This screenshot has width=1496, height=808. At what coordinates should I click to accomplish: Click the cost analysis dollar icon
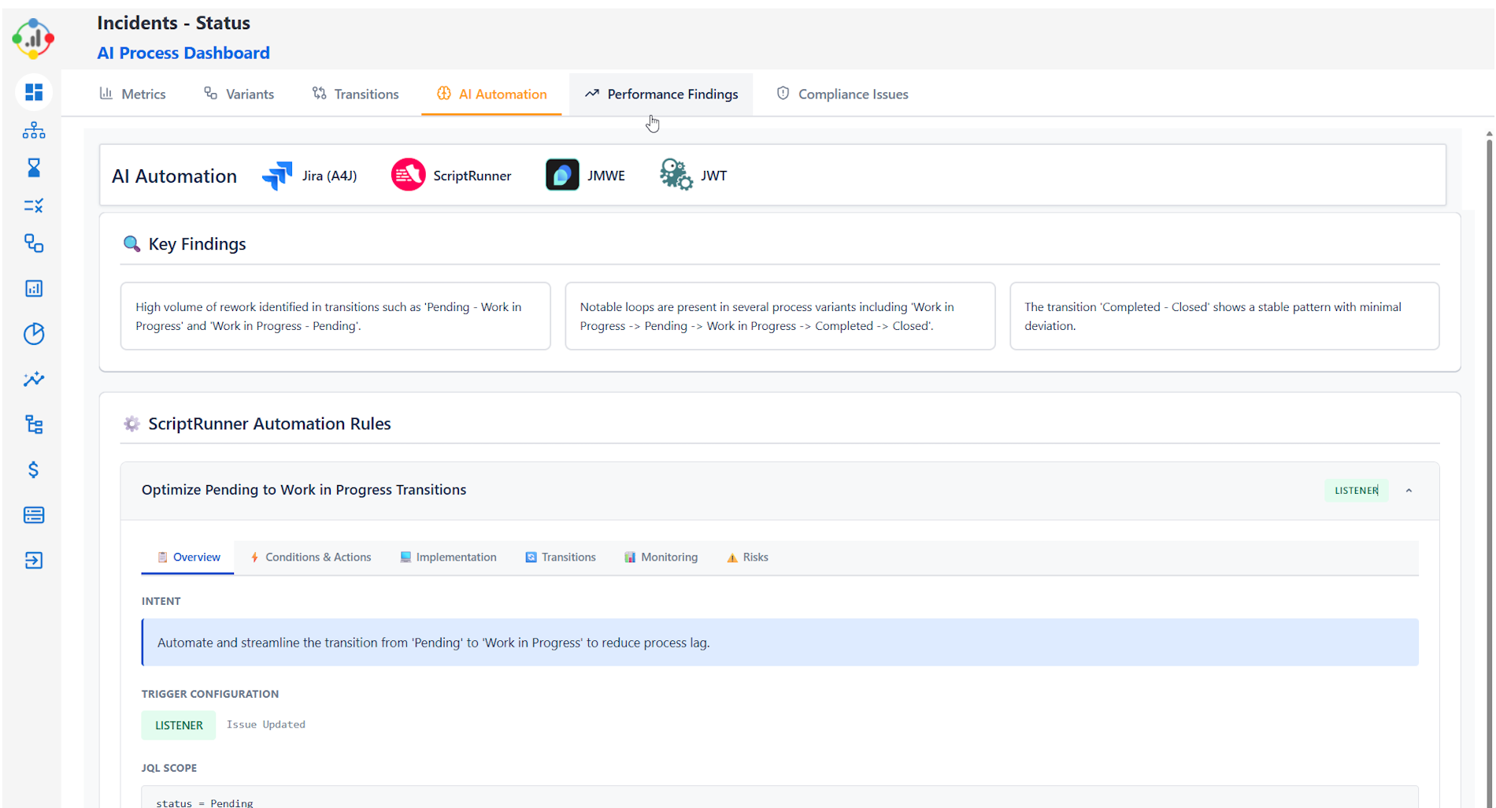coord(34,469)
